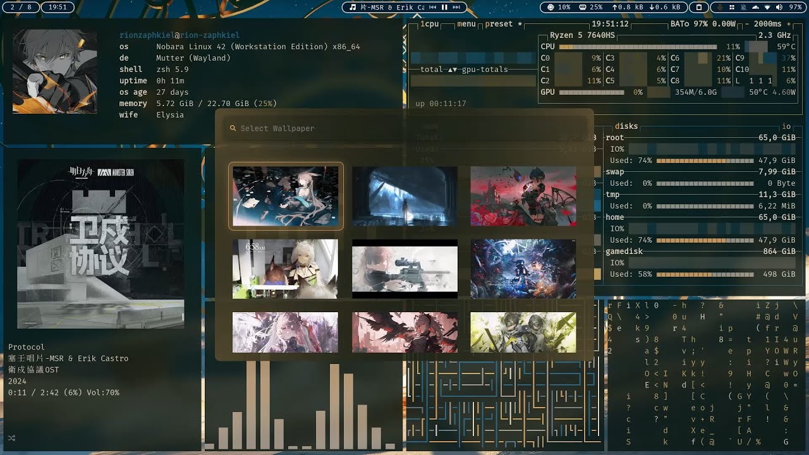Viewport: 809px width, 455px height.
Task: Open the grid dashboard icon in top bar
Action: click(731, 7)
